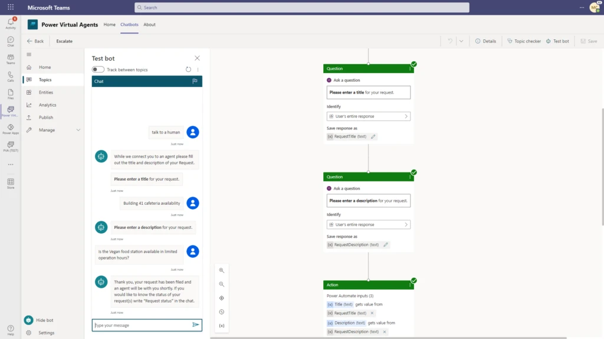Expand the Manage section in the navigation pane
The image size is (604, 339).
tap(52, 129)
